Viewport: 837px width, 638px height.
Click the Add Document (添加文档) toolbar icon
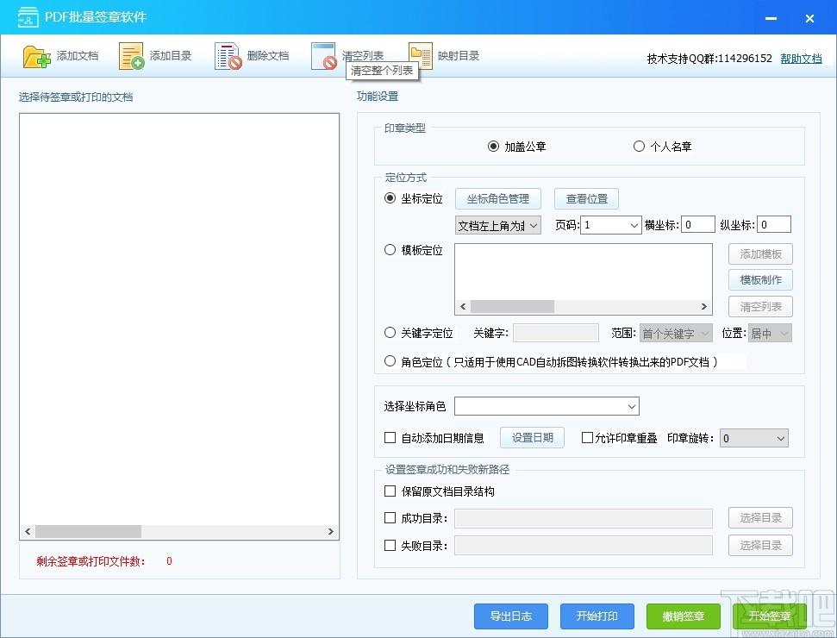pyautogui.click(x=37, y=57)
